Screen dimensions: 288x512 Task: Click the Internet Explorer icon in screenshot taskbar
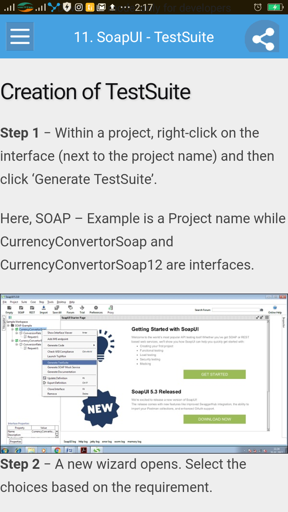tap(18, 450)
